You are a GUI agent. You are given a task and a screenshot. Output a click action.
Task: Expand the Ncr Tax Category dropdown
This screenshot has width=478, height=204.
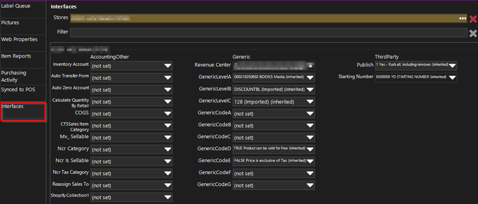coord(132,173)
